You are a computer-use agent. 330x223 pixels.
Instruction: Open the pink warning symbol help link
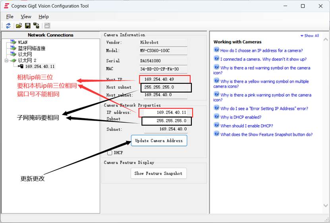tap(262, 97)
